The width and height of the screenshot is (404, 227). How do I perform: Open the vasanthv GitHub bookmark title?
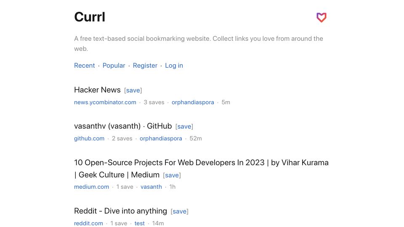(123, 126)
